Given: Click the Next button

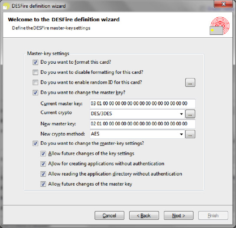Looking at the screenshot, I should 178,215.
